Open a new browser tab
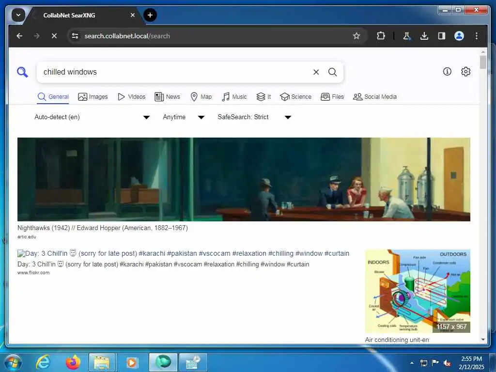496x372 pixels. tap(150, 15)
